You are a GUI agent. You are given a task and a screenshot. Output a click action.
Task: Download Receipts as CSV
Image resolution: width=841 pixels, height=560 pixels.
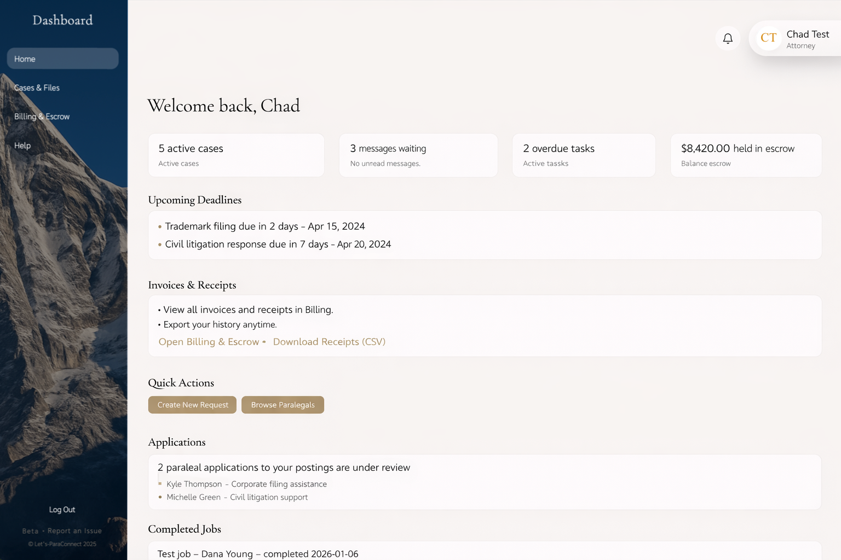coord(329,341)
